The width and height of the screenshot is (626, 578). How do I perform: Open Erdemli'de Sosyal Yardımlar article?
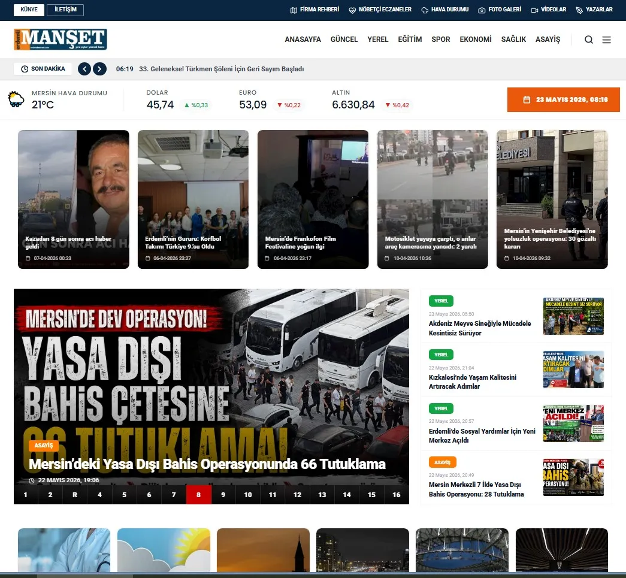[x=482, y=436]
